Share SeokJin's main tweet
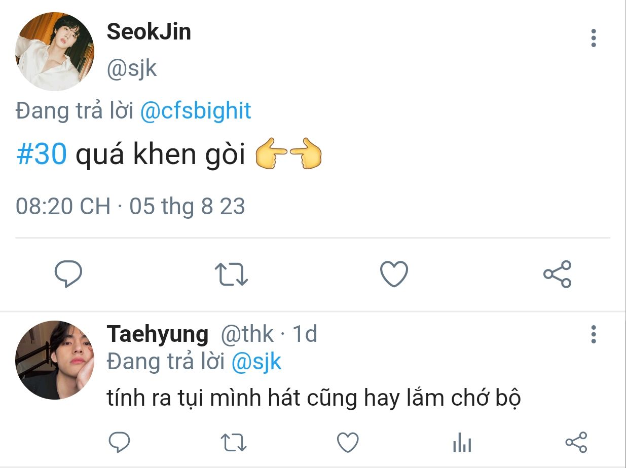626x468 pixels. (557, 274)
